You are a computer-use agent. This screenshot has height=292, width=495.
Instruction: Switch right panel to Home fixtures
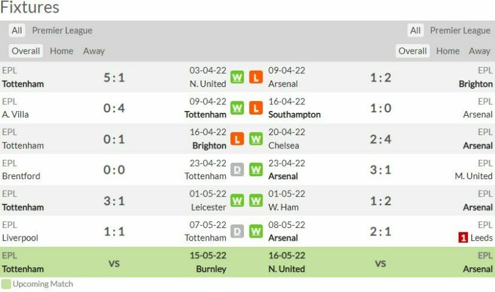(x=448, y=51)
